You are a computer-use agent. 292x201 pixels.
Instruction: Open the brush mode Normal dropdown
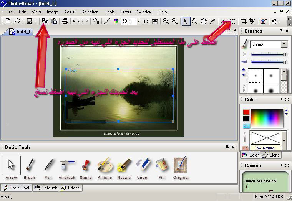(x=284, y=44)
